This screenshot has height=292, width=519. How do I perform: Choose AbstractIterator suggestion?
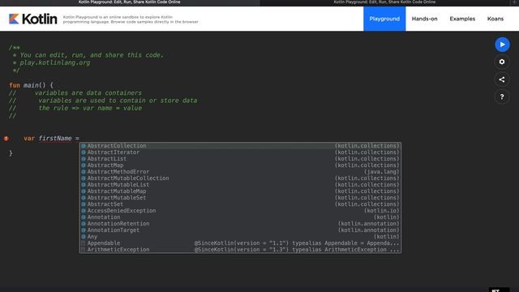240,152
